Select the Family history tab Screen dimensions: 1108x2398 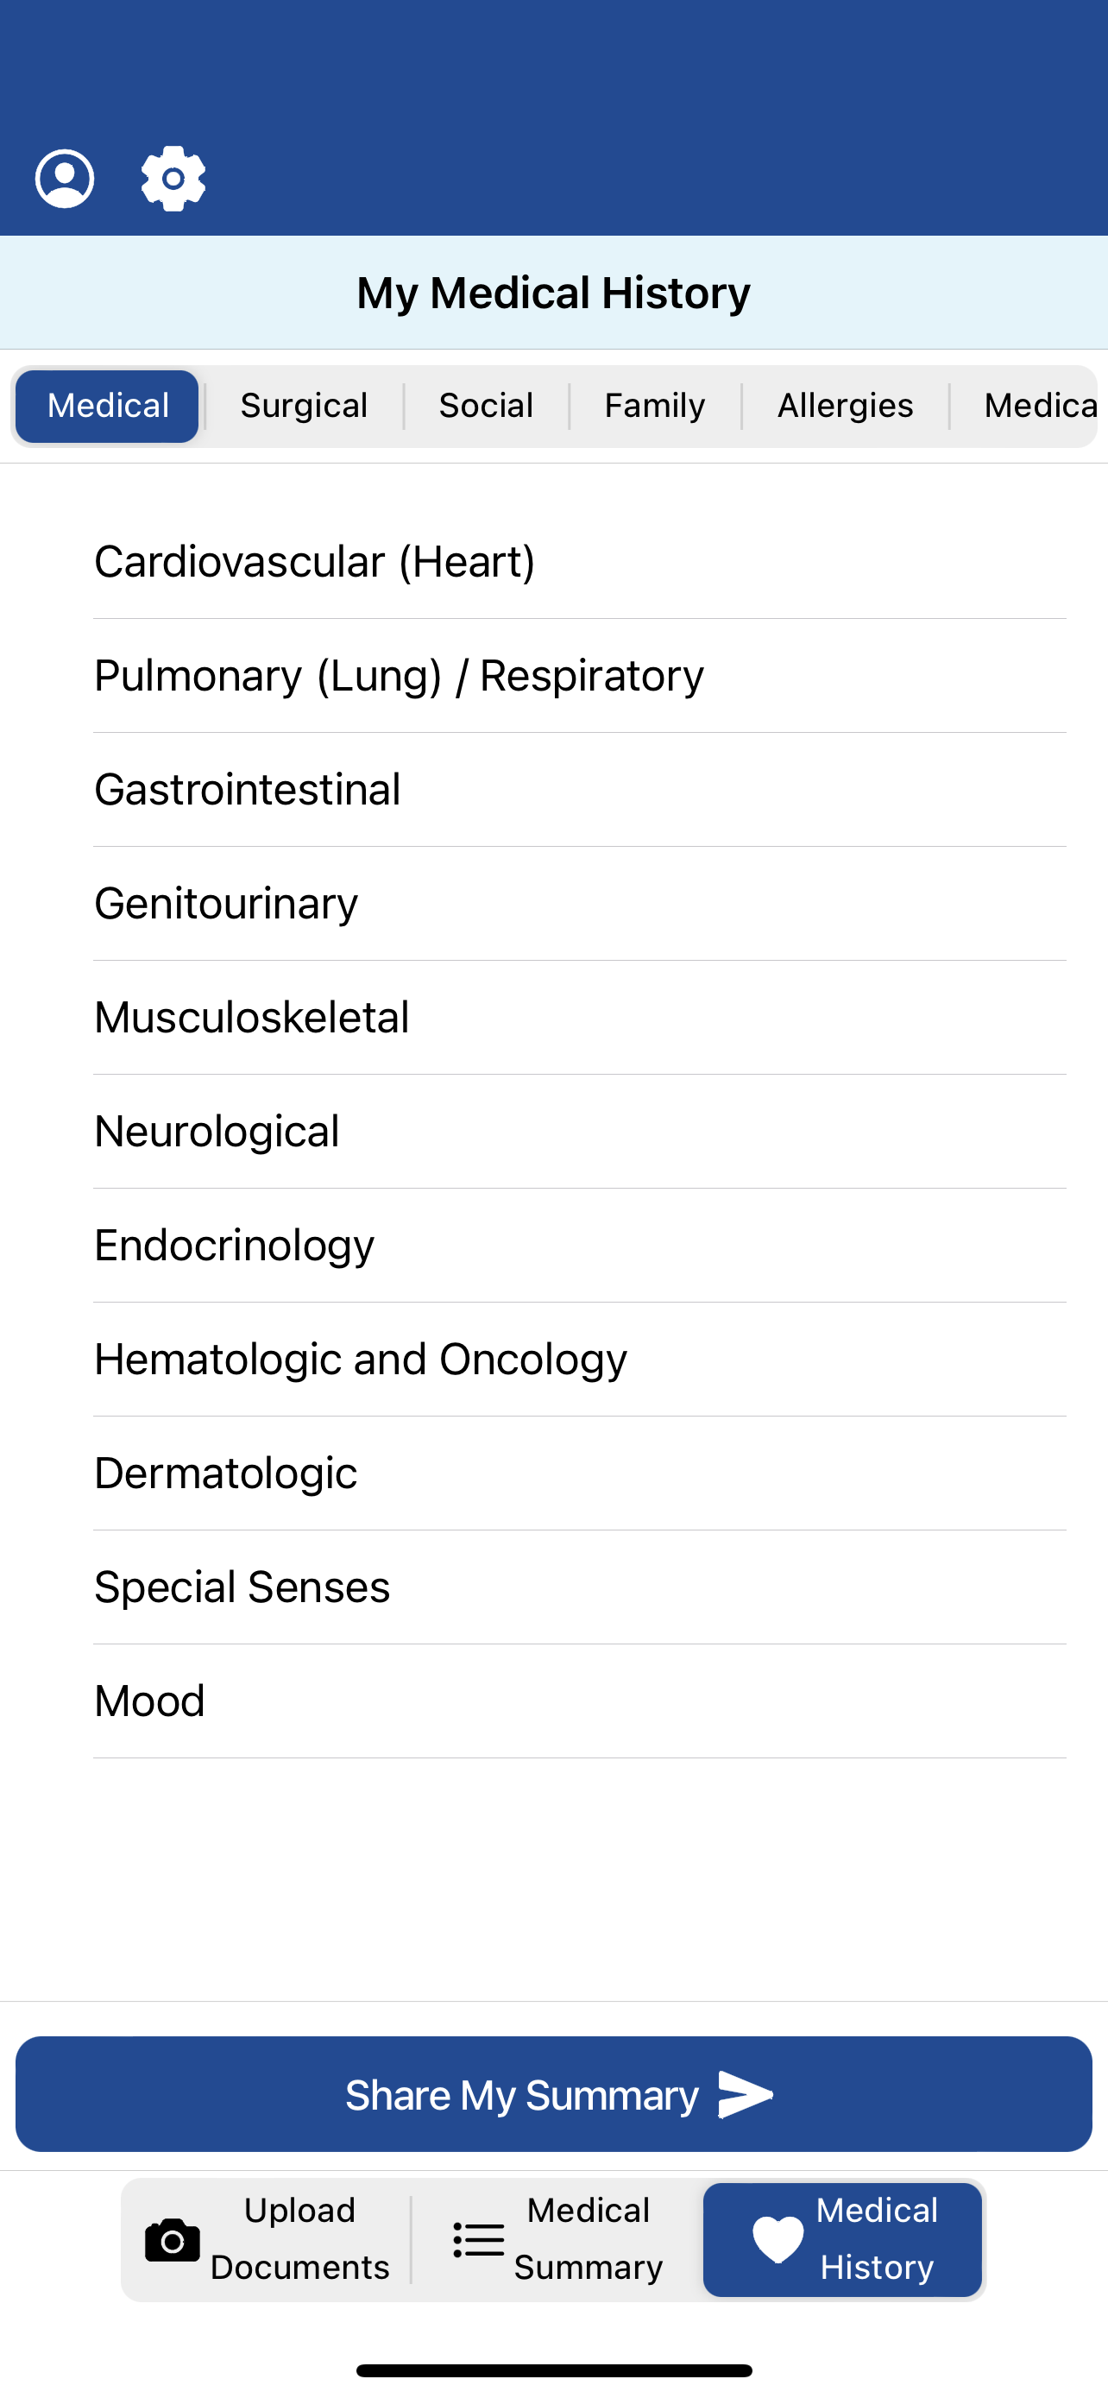tap(655, 406)
